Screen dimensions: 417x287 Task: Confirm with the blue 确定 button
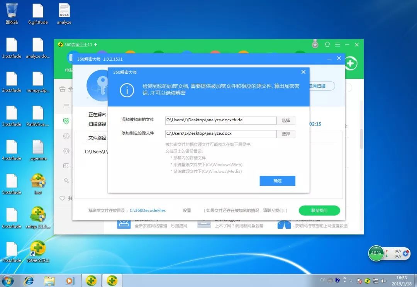(277, 181)
